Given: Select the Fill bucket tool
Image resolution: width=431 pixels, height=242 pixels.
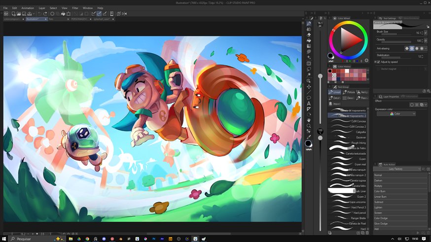Looking at the screenshot, I should (x=309, y=40).
